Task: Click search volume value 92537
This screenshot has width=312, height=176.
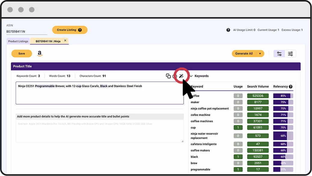Action: tap(258, 157)
